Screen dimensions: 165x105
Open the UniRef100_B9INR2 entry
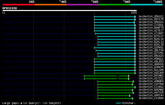point(151,76)
